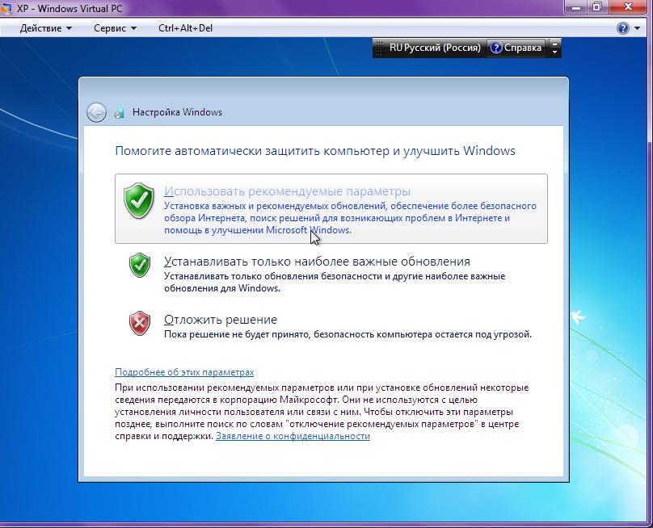Viewport: 653px width, 528px height.
Task: Restore down the Windows Virtual PC window
Action: [597, 6]
